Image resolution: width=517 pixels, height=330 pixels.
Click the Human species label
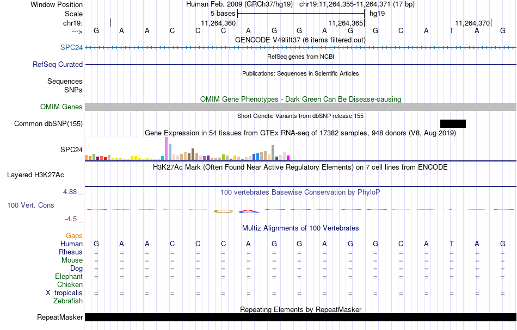pyautogui.click(x=71, y=244)
